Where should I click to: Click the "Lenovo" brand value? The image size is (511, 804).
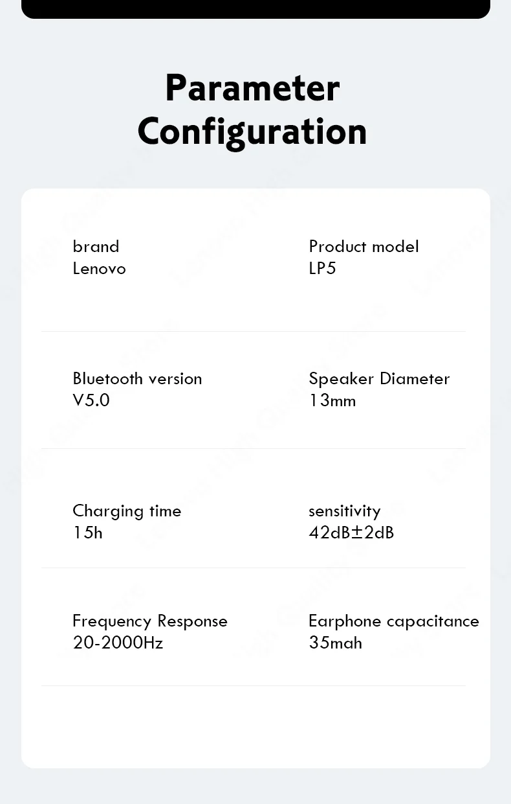point(99,269)
